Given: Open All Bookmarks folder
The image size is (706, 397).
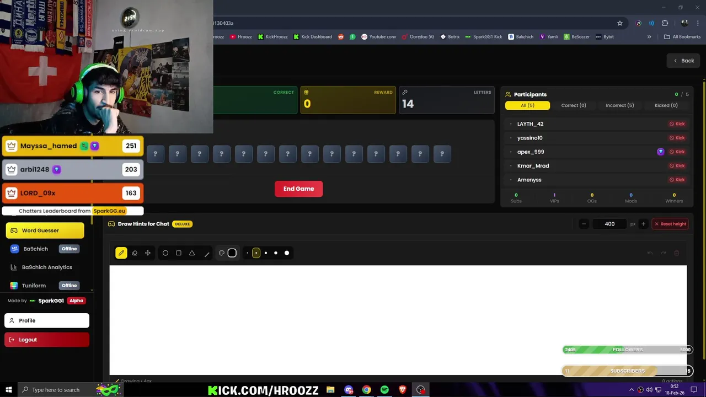Looking at the screenshot, I should [682, 37].
